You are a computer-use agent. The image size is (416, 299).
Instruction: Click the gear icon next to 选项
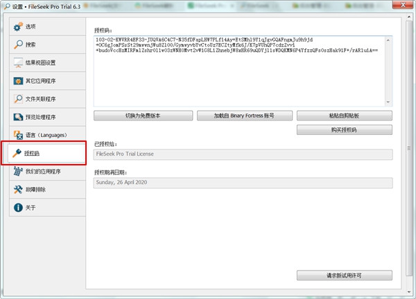coord(18,26)
